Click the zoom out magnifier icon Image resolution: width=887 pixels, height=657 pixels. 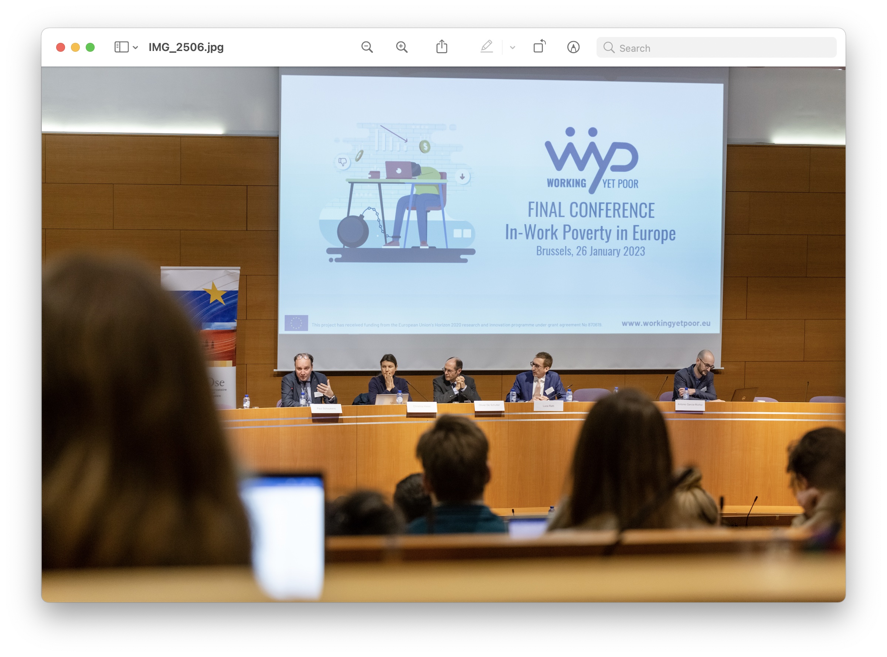367,47
